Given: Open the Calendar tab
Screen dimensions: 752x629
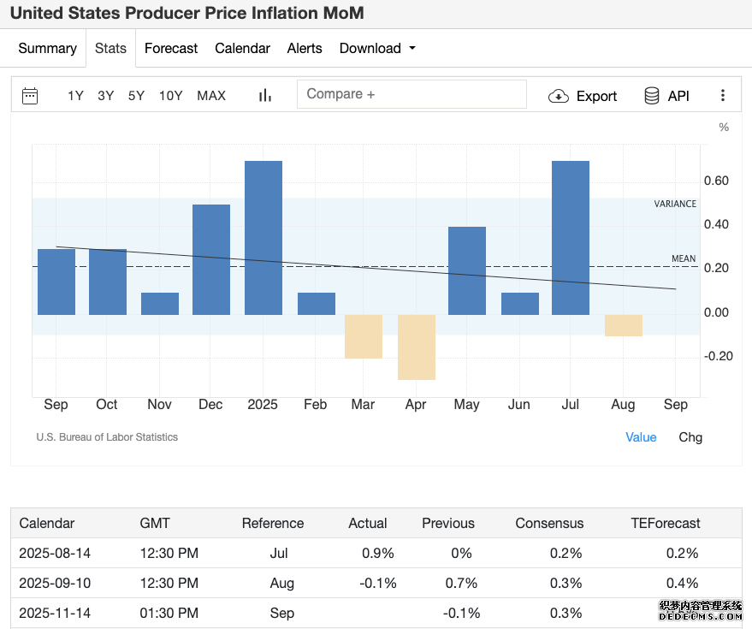Looking at the screenshot, I should pos(242,48).
